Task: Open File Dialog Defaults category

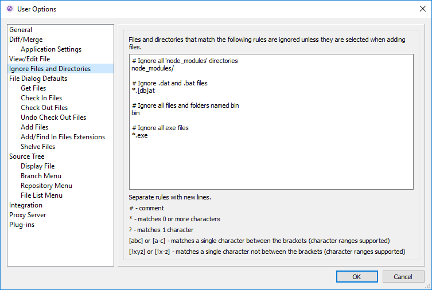Action: coord(38,79)
